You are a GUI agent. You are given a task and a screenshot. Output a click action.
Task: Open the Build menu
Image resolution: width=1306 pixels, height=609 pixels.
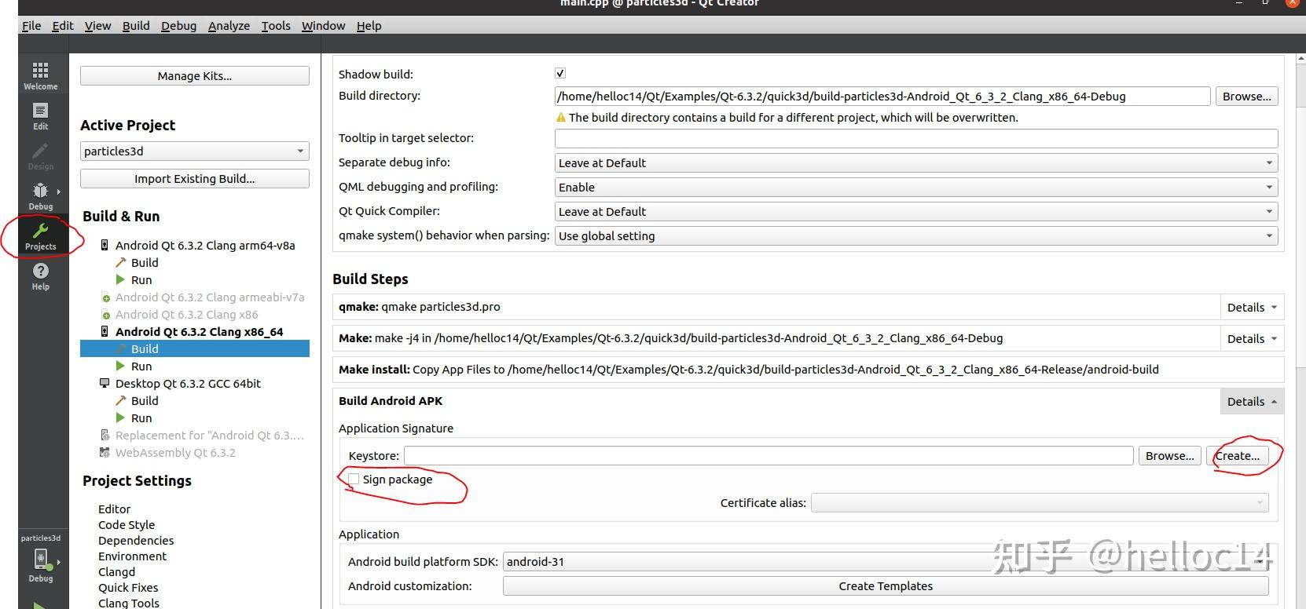(x=136, y=26)
